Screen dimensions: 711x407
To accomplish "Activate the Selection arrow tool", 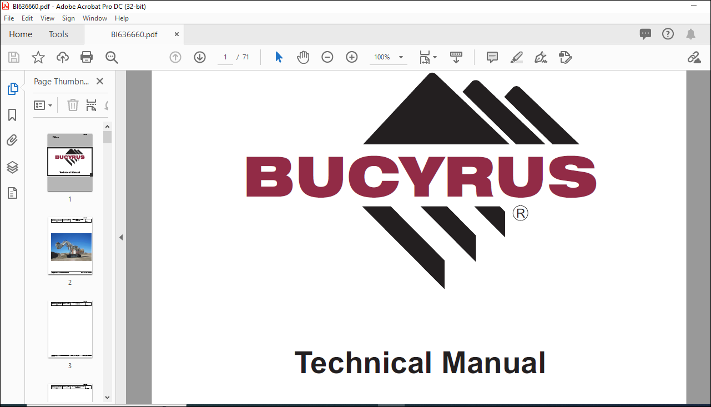I will [x=279, y=57].
